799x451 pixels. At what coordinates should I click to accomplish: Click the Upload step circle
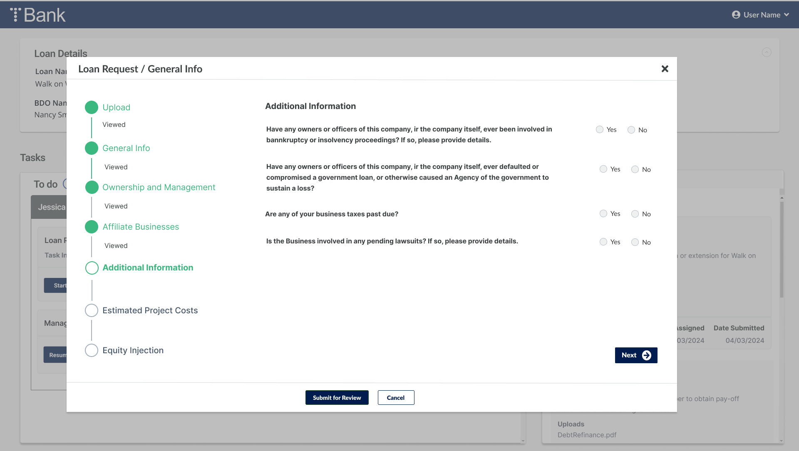click(92, 107)
